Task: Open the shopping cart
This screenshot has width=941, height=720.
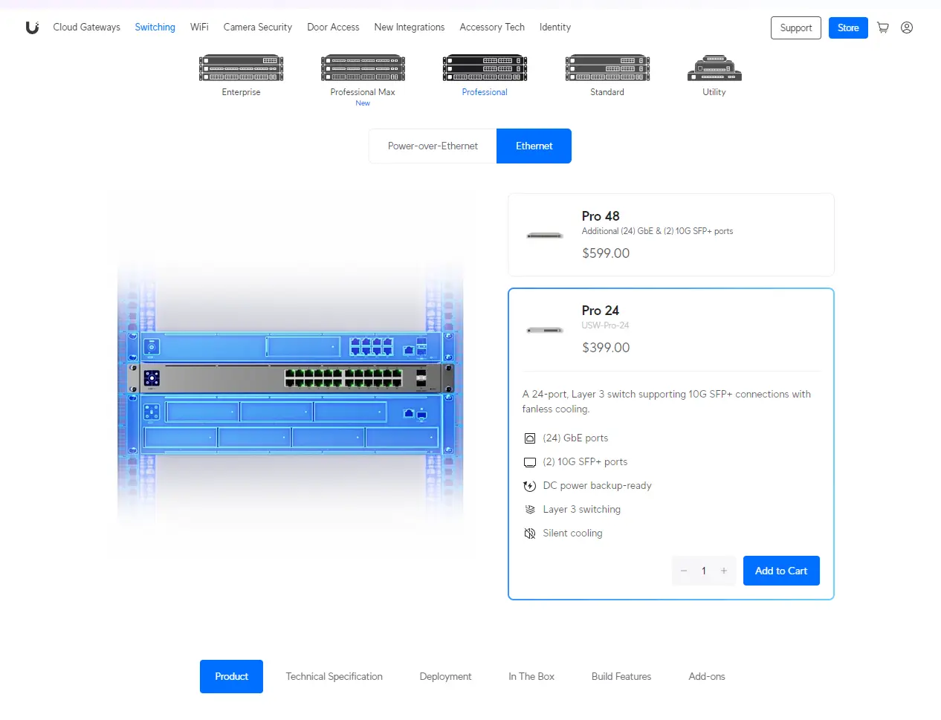Action: coord(883,27)
